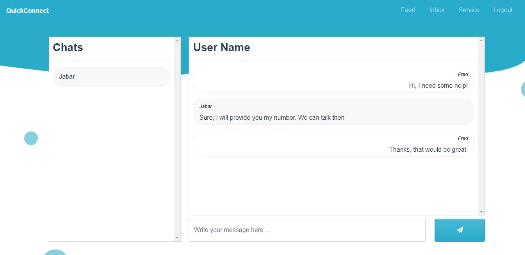Click Chats list scrollbar up arrow
This screenshot has height=255, width=525.
pos(177,40)
